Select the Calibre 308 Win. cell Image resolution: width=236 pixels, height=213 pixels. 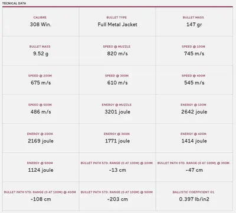tap(41, 22)
